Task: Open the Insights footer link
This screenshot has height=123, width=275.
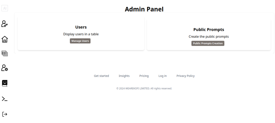Action: click(x=124, y=76)
